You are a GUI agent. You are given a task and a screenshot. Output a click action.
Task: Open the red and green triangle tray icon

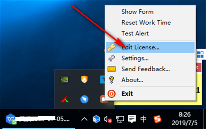[65, 99]
